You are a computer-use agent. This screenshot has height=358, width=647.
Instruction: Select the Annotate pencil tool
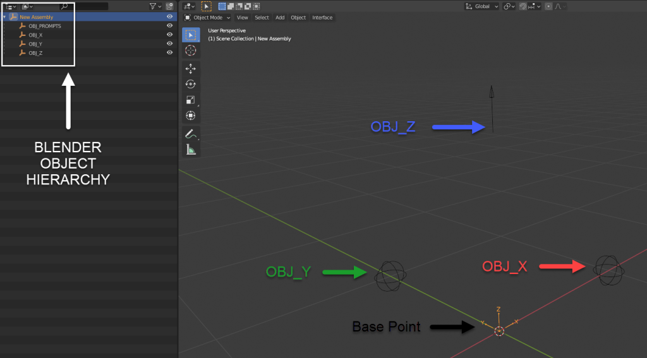190,134
